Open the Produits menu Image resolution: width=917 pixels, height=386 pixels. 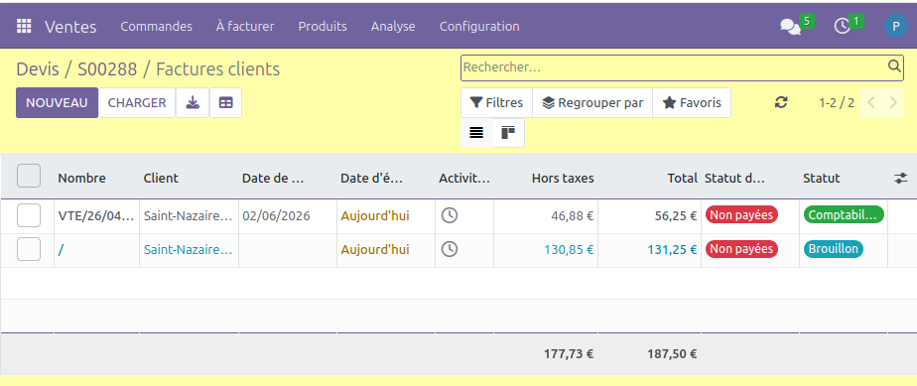323,27
